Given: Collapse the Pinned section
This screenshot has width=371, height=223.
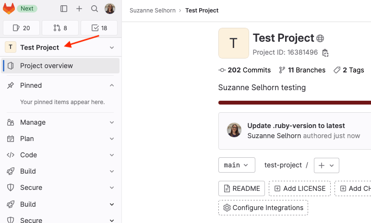Looking at the screenshot, I should click(112, 85).
